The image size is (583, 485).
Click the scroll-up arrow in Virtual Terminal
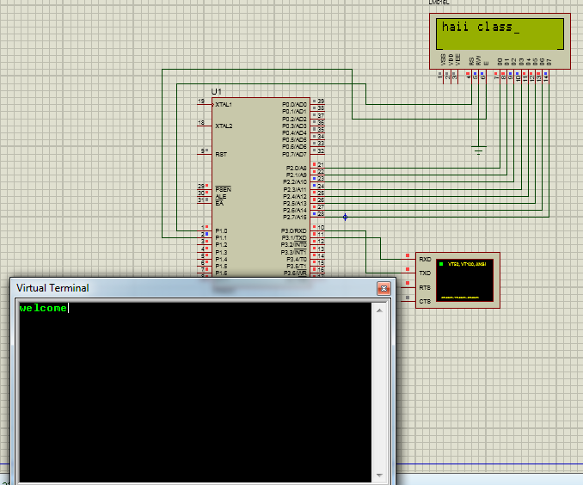[379, 310]
